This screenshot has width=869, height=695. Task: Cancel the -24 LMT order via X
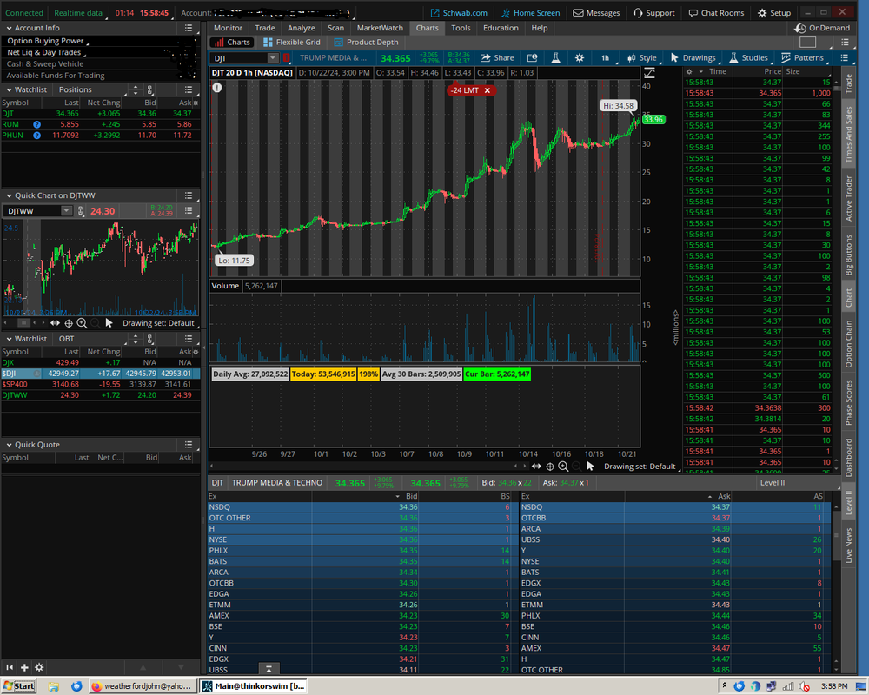[488, 90]
